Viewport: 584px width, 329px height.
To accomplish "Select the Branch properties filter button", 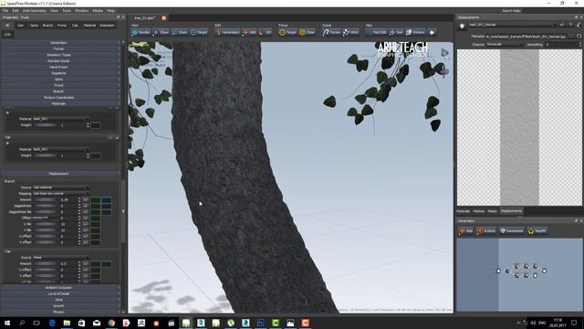I will tap(47, 26).
